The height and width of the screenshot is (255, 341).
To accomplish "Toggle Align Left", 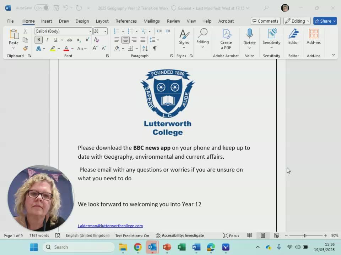I will pyautogui.click(x=117, y=40).
